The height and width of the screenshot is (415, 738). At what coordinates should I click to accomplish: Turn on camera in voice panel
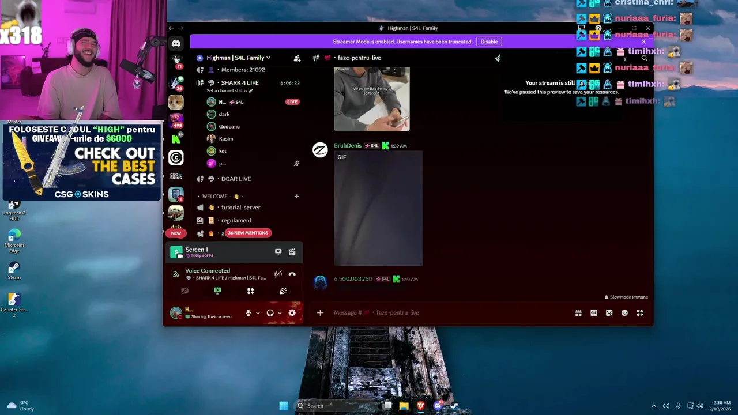pyautogui.click(x=185, y=291)
